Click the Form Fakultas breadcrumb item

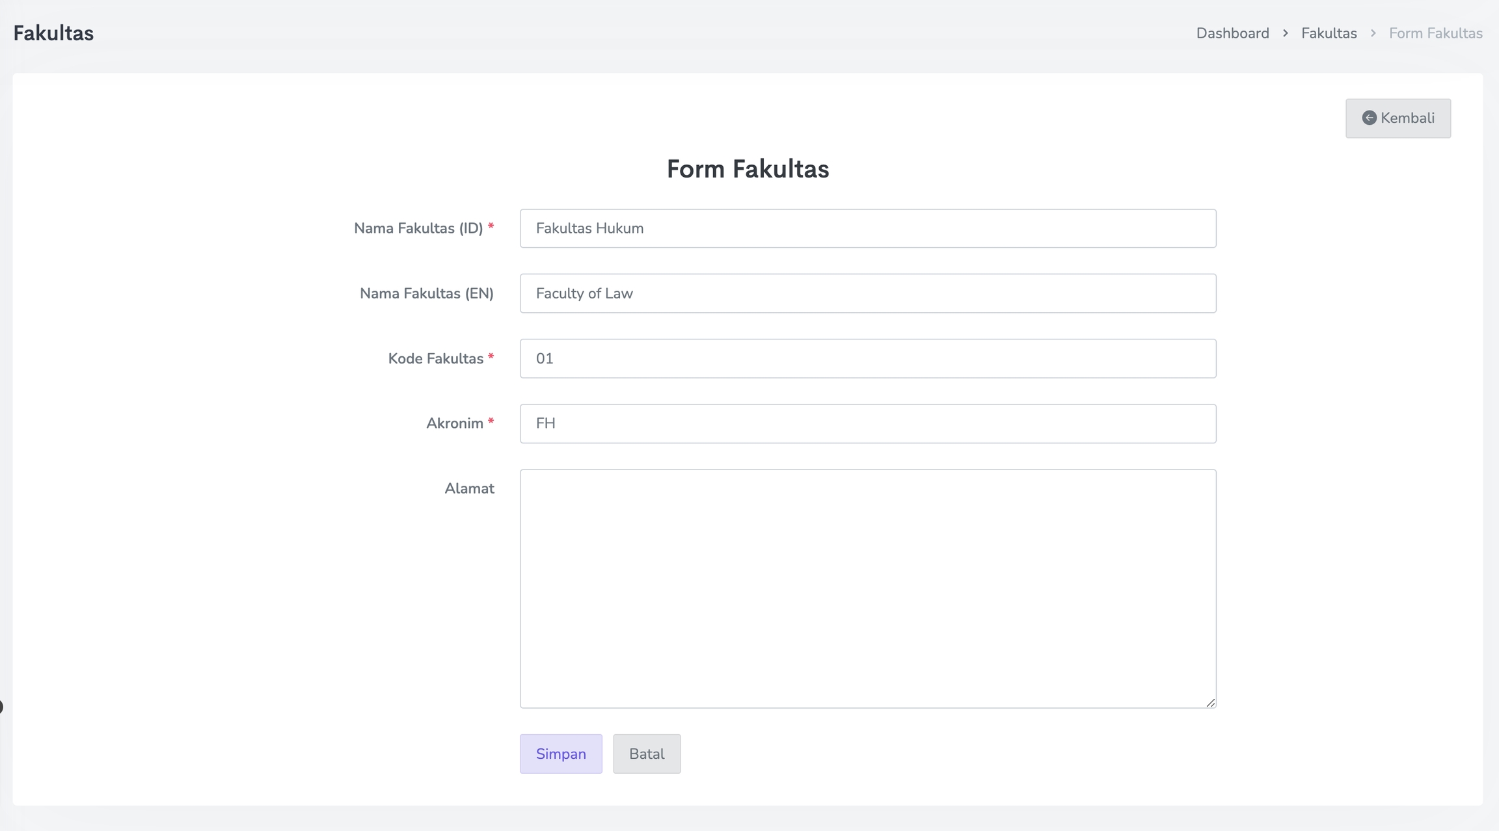coord(1435,33)
